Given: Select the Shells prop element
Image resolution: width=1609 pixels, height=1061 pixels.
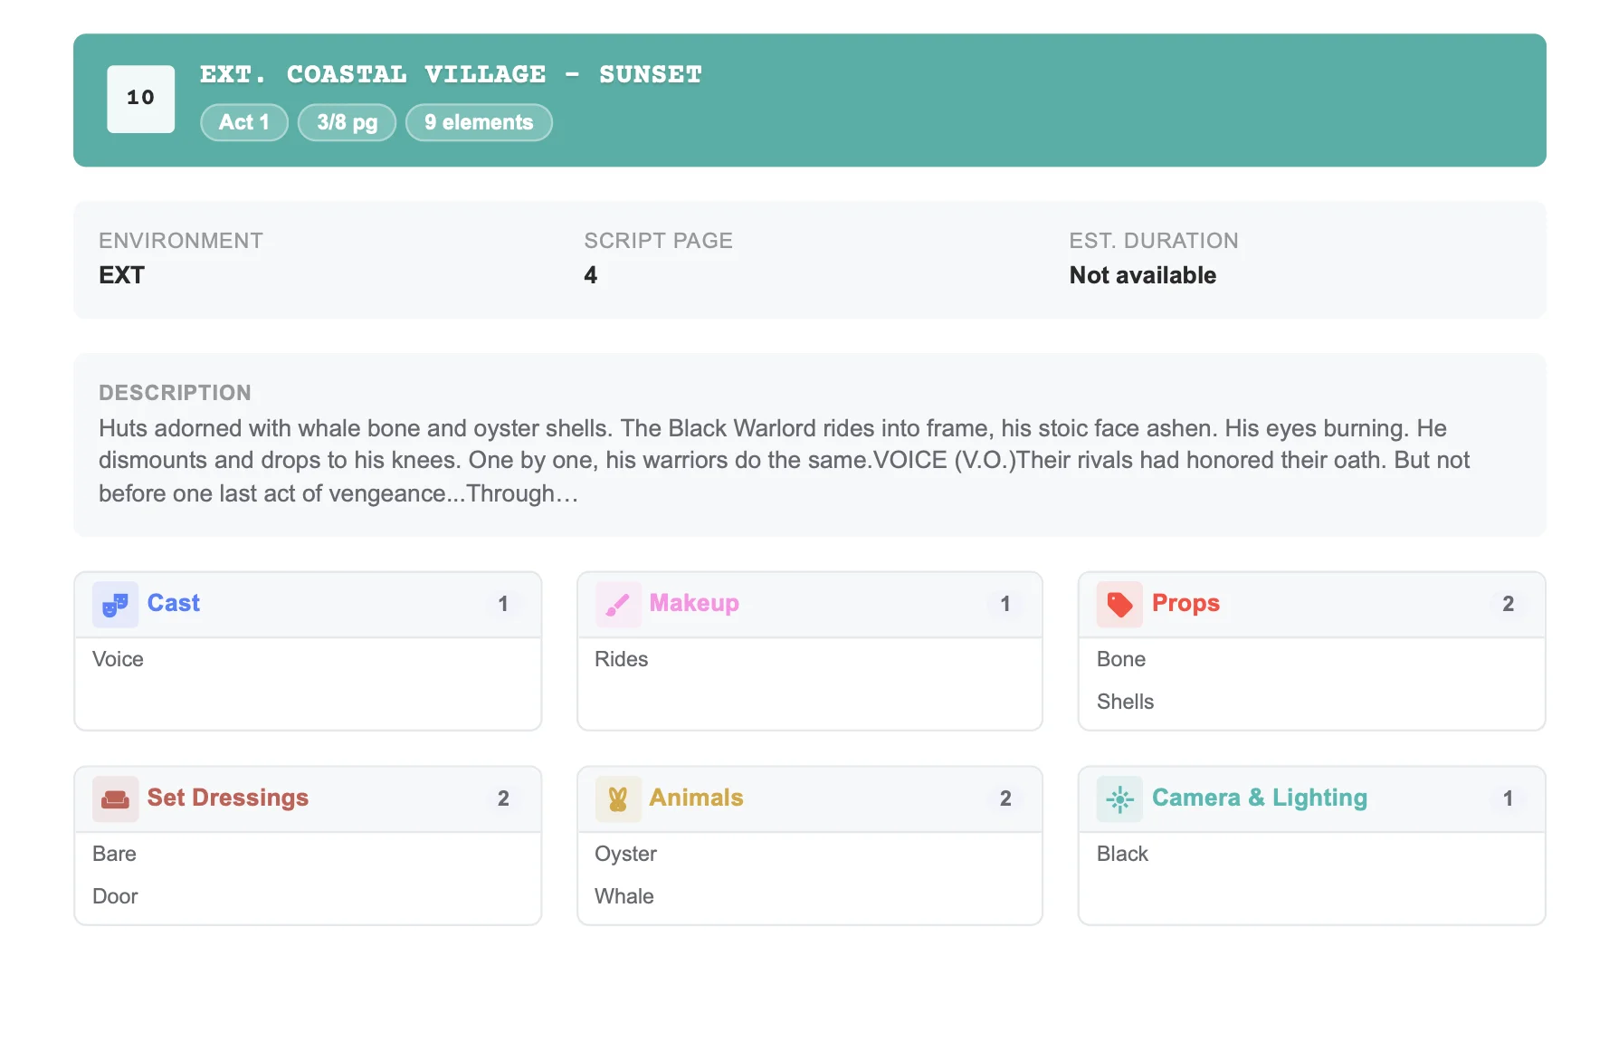Looking at the screenshot, I should tap(1125, 702).
